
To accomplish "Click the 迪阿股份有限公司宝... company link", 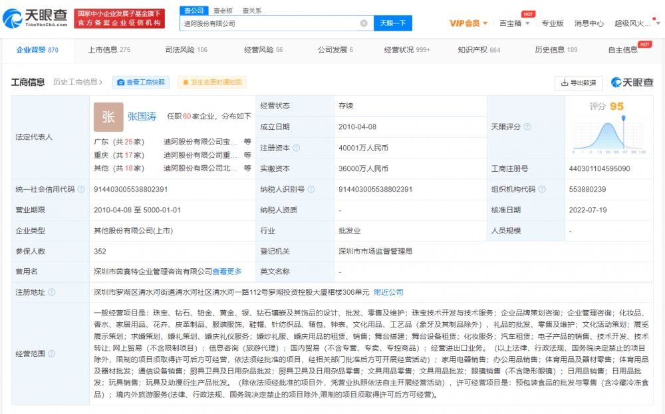I will (200, 141).
